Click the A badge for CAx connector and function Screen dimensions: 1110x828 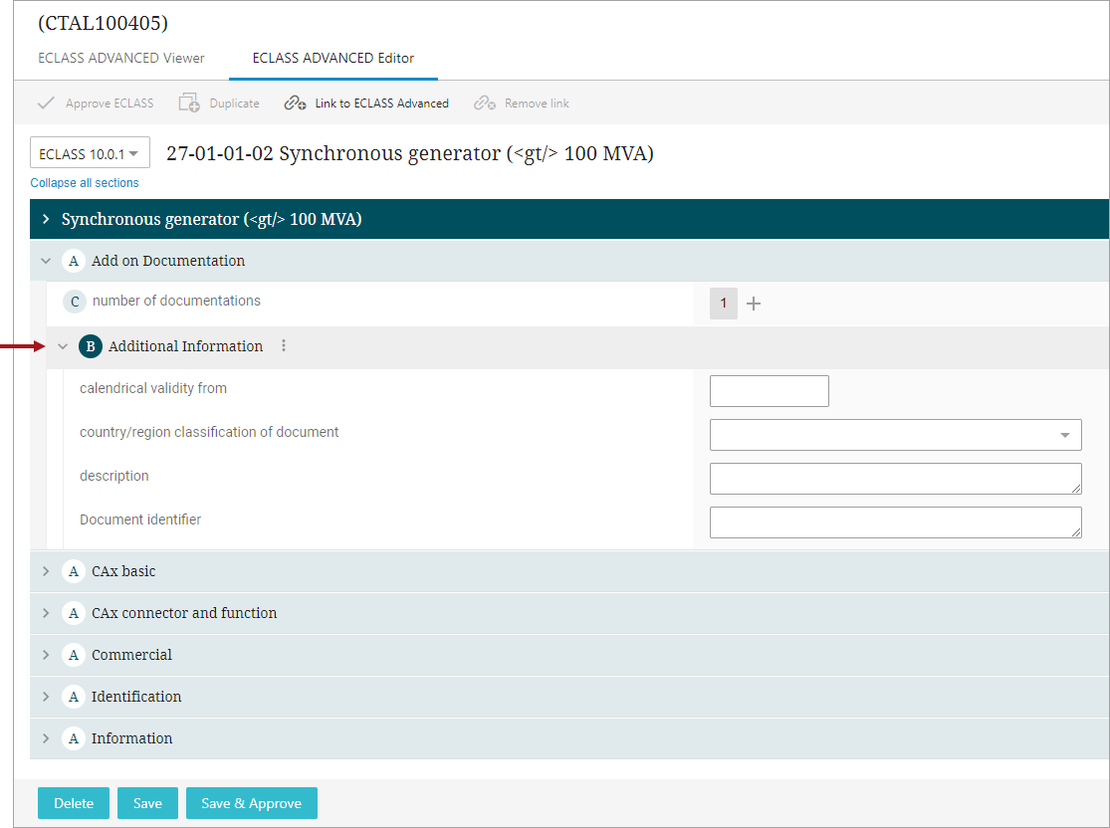(74, 613)
